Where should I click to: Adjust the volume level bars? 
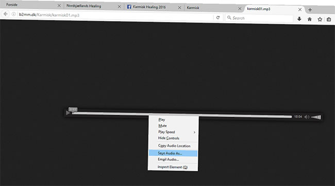[316, 117]
